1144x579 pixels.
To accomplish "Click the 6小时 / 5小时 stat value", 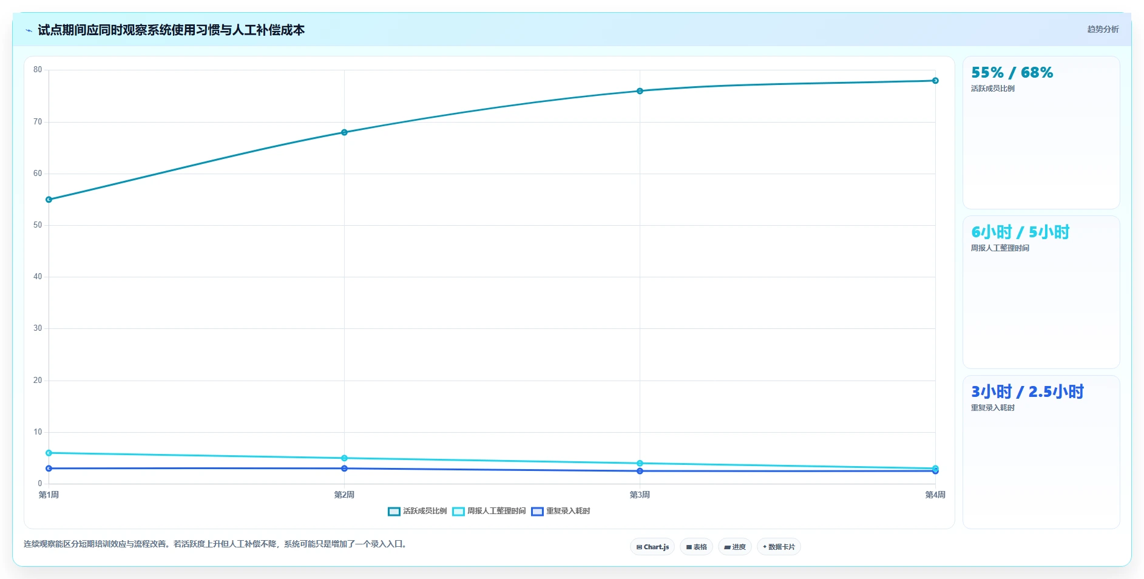I will click(x=1020, y=232).
